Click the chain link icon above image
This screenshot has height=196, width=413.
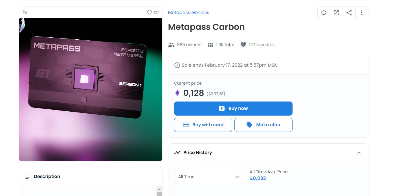click(x=25, y=12)
